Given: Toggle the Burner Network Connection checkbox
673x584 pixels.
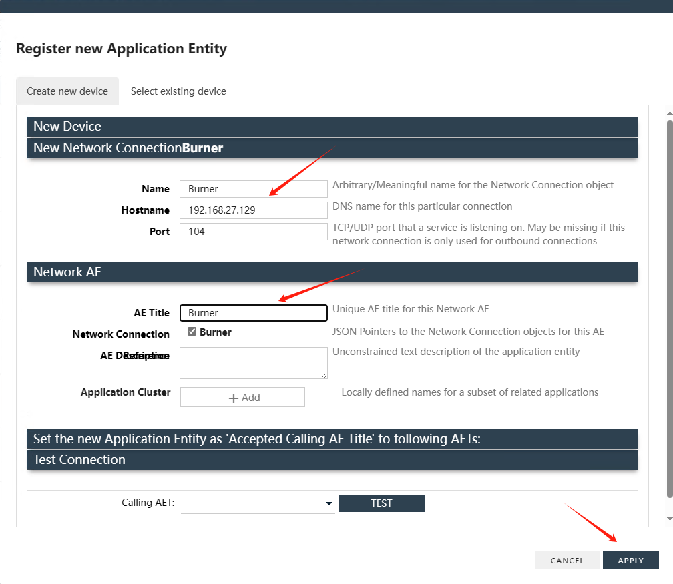Looking at the screenshot, I should click(192, 332).
